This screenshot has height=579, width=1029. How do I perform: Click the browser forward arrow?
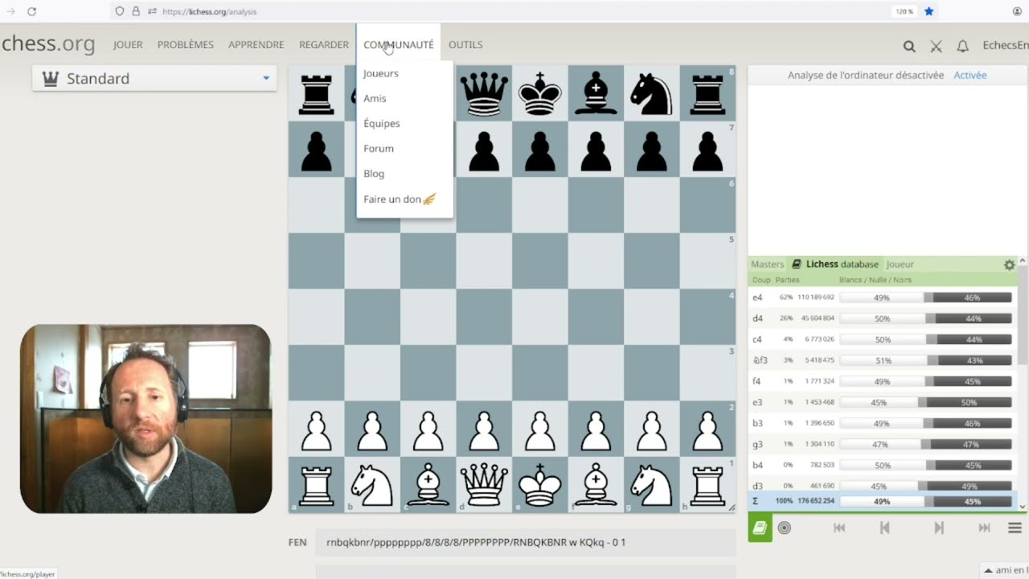pyautogui.click(x=10, y=11)
